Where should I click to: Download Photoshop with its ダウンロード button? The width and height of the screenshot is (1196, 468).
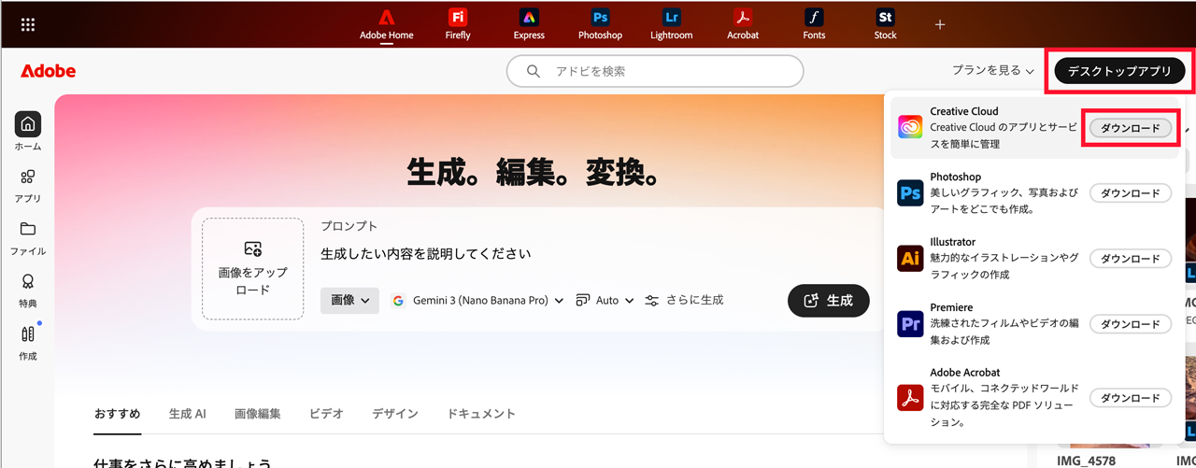(x=1131, y=193)
